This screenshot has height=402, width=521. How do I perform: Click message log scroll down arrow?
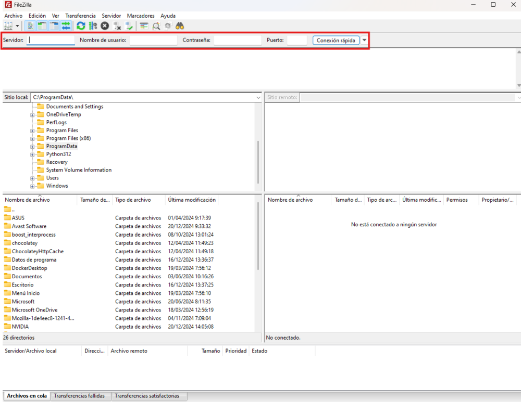click(x=519, y=86)
